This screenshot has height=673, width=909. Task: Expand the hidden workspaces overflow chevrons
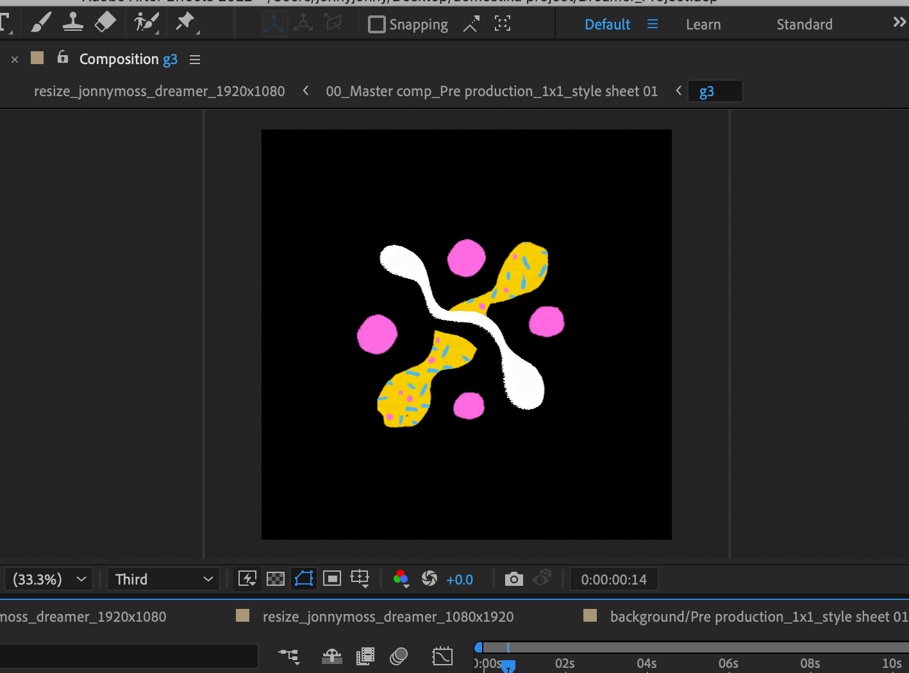tap(899, 23)
